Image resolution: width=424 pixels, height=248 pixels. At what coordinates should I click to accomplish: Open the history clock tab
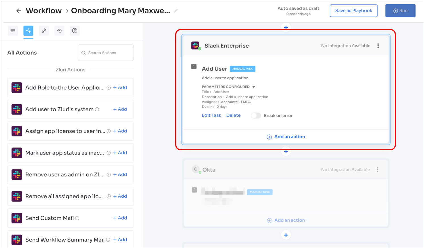point(59,31)
